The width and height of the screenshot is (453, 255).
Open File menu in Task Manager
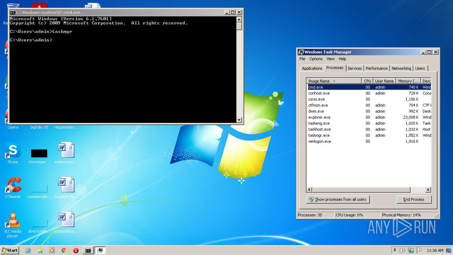point(302,59)
